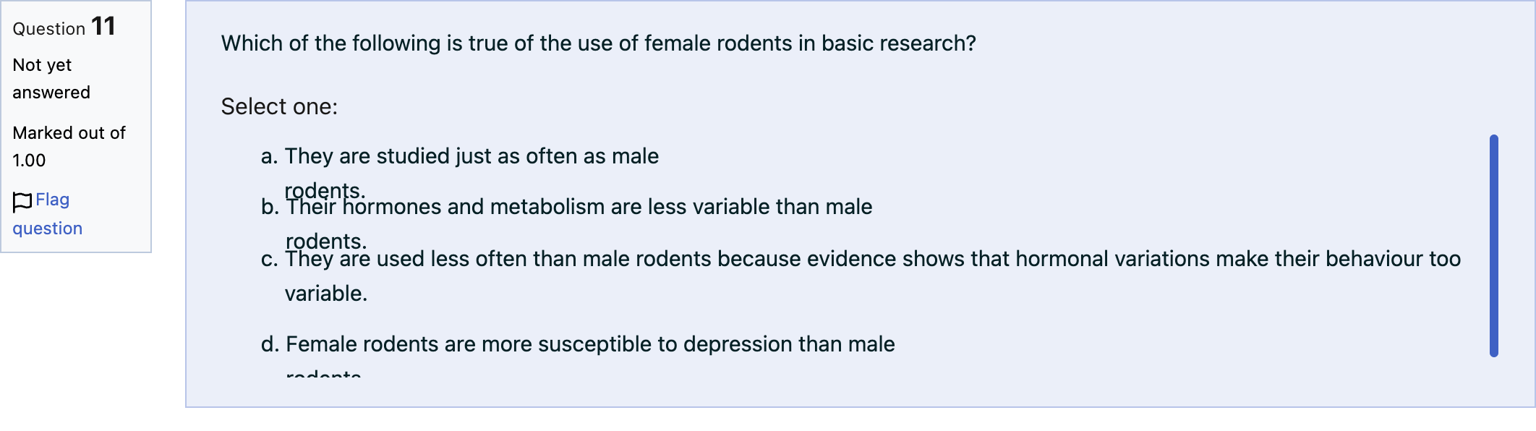Click the wrapped 'rodents.' under option a
Screen dimensions: 1536x431
tap(325, 190)
